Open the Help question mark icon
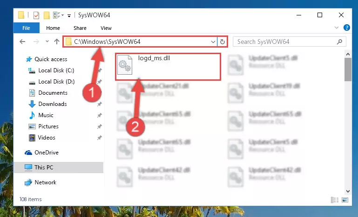 pos(346,28)
